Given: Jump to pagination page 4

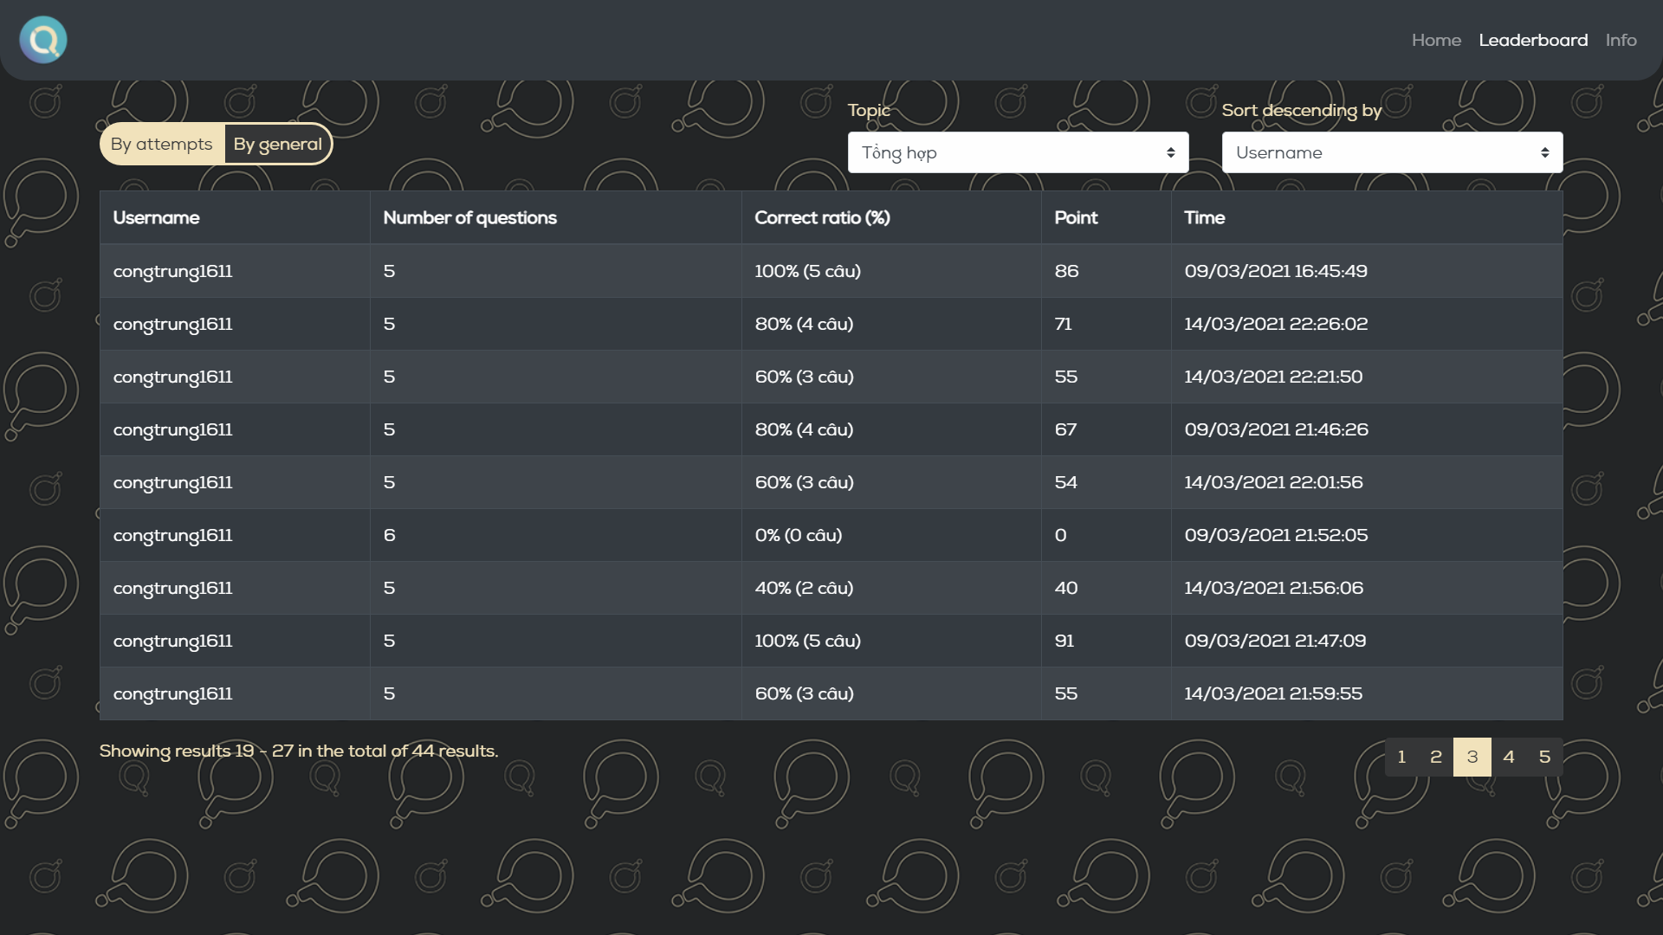Looking at the screenshot, I should (x=1509, y=758).
